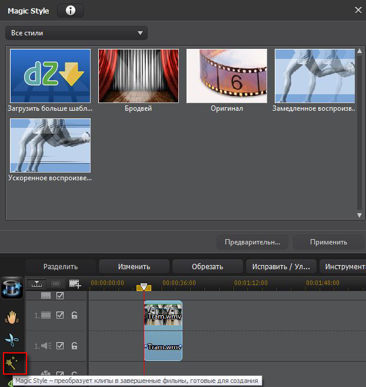This screenshot has width=366, height=387.
Task: Select the Magic Cut scissors tool
Action: click(12, 340)
